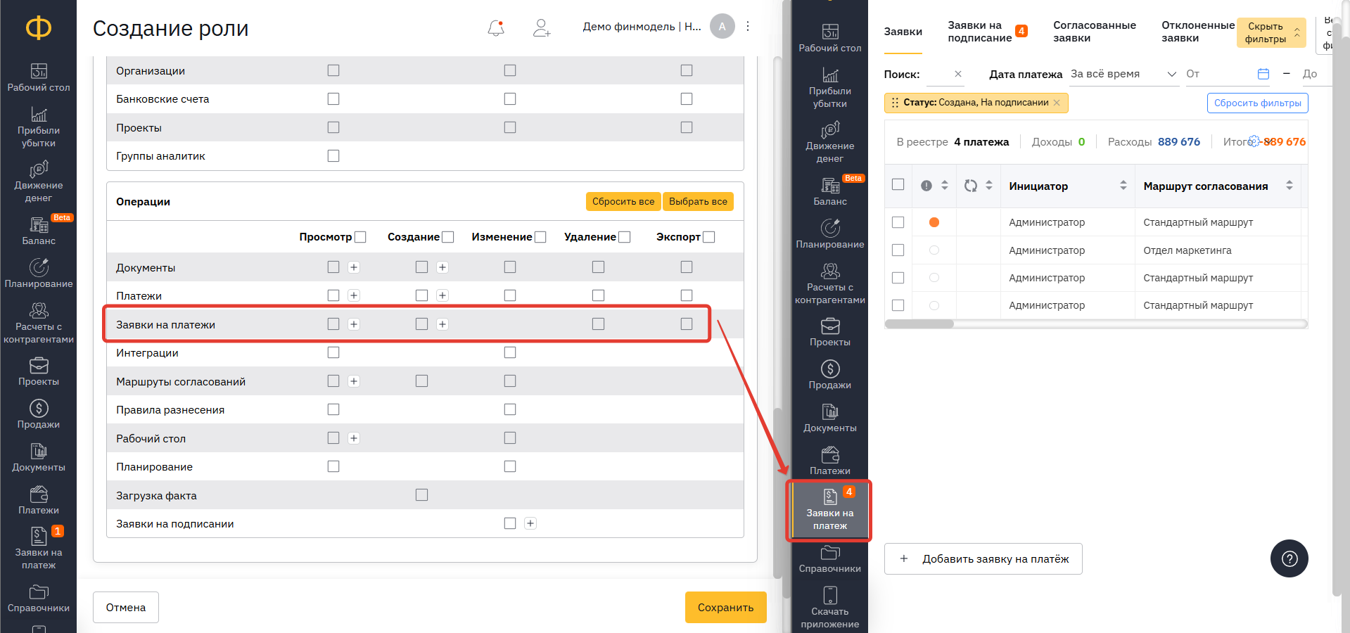Click the horizontal scrollbar under payments table

(919, 324)
